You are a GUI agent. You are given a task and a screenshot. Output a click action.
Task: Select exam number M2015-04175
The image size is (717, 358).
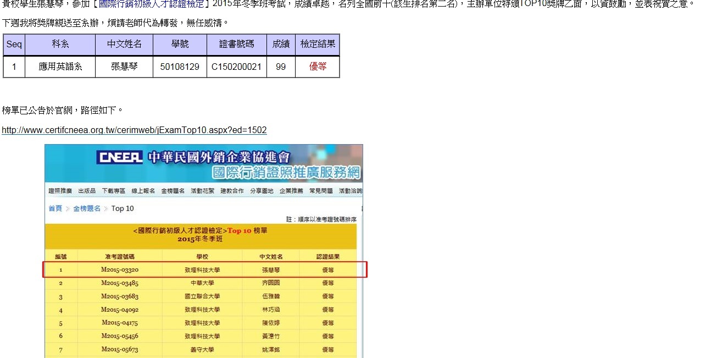pyautogui.click(x=120, y=323)
